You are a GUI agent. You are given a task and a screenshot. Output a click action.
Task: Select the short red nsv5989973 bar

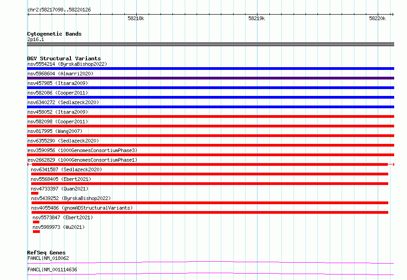click(36, 232)
